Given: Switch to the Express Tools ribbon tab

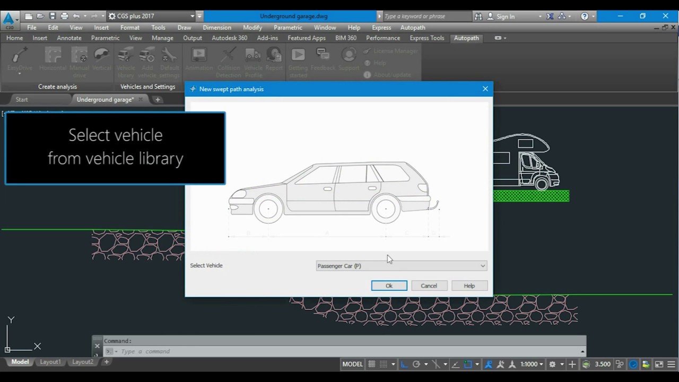Looking at the screenshot, I should [x=427, y=38].
